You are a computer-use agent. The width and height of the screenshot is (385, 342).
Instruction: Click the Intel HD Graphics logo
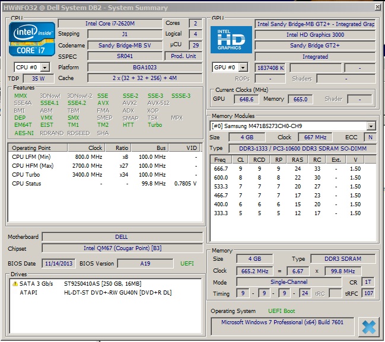click(231, 40)
